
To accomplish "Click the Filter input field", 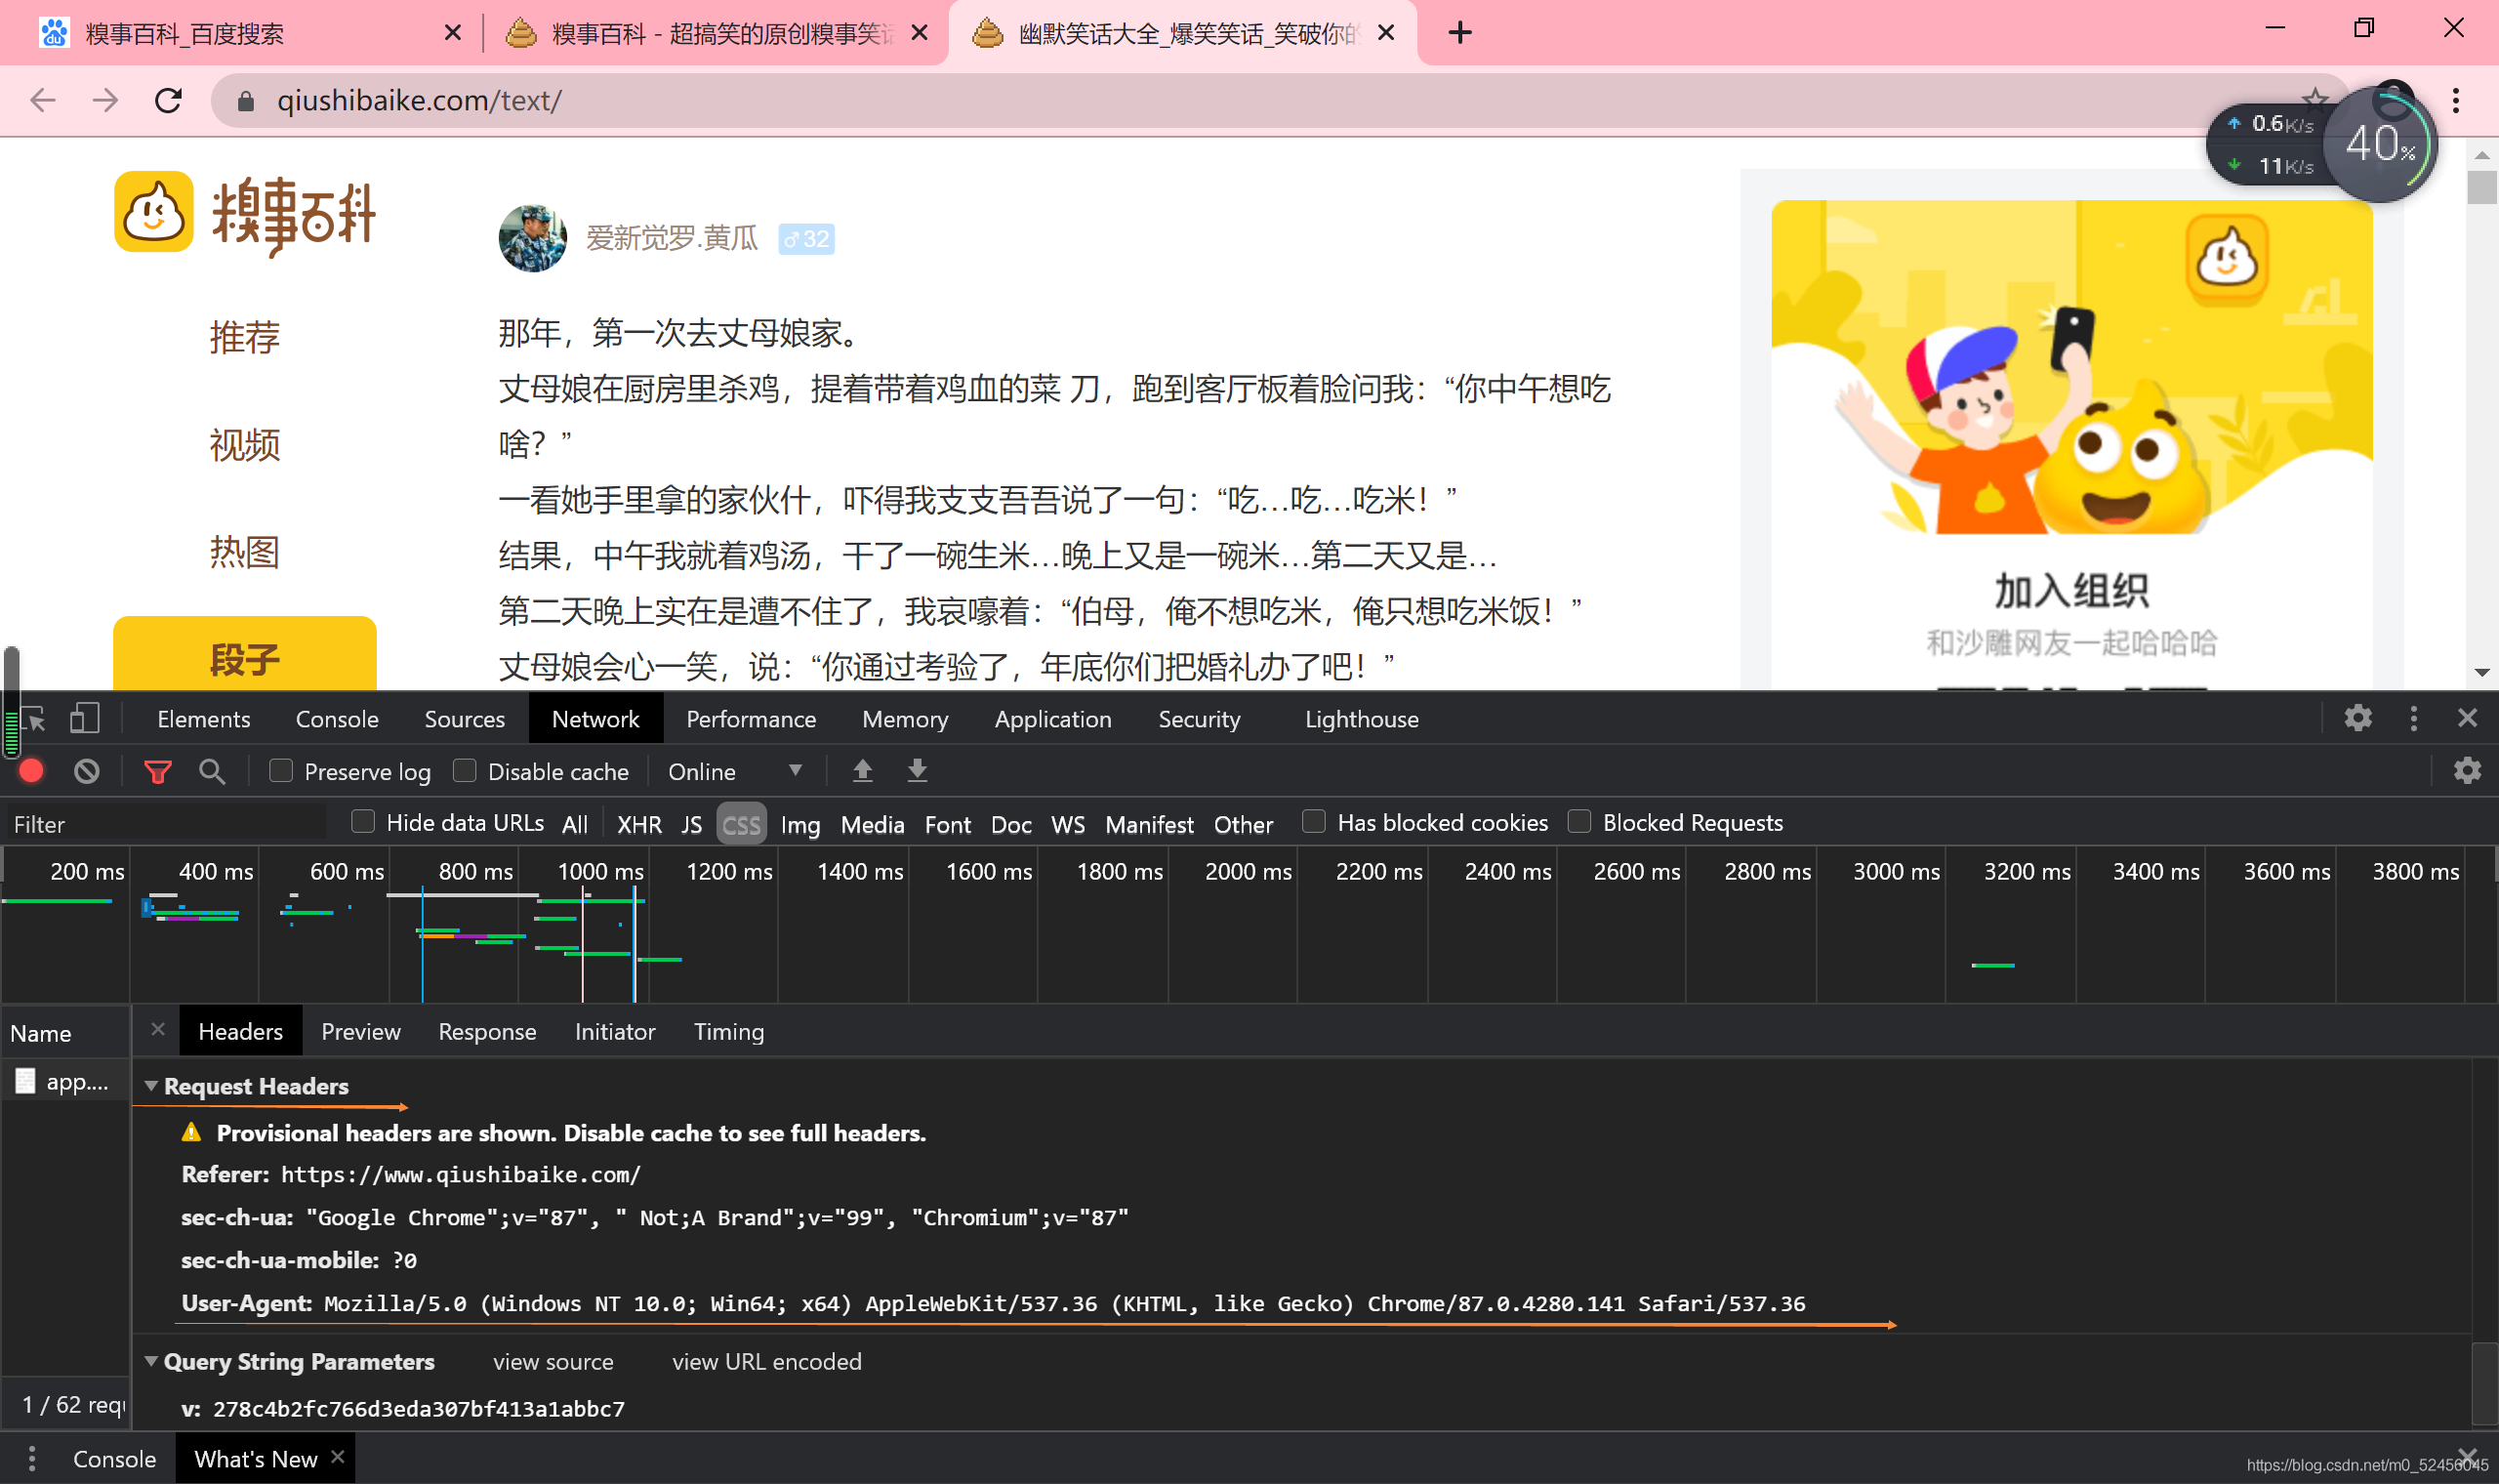I will [165, 823].
